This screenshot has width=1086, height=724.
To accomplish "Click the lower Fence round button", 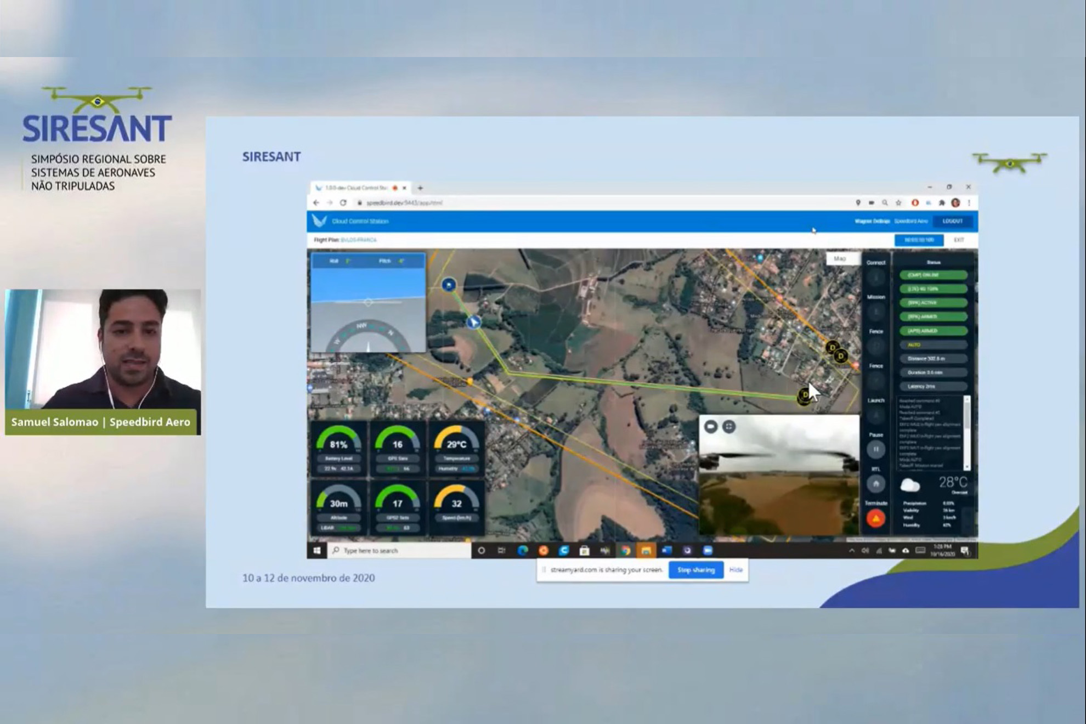I will click(x=876, y=381).
